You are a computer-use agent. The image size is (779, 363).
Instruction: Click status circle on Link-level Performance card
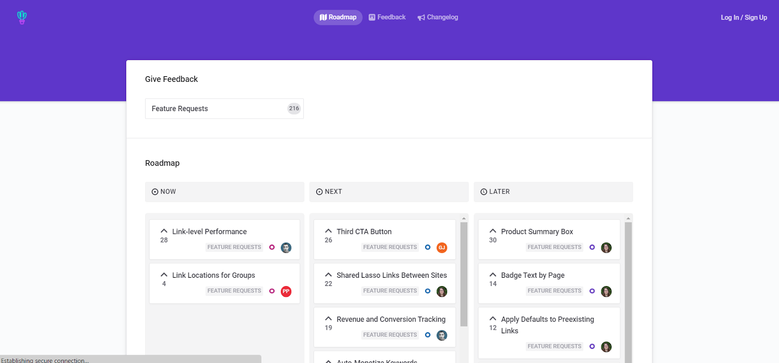(272, 248)
